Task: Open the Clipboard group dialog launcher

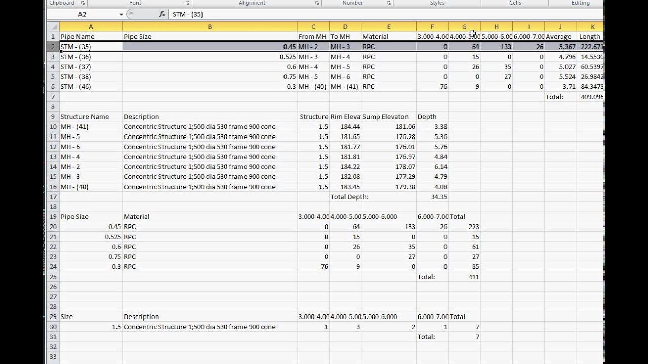Action: point(83,3)
